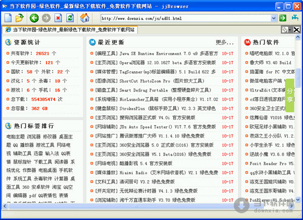
Task: Open the address bar URL dropdown arrow
Action: point(274,18)
